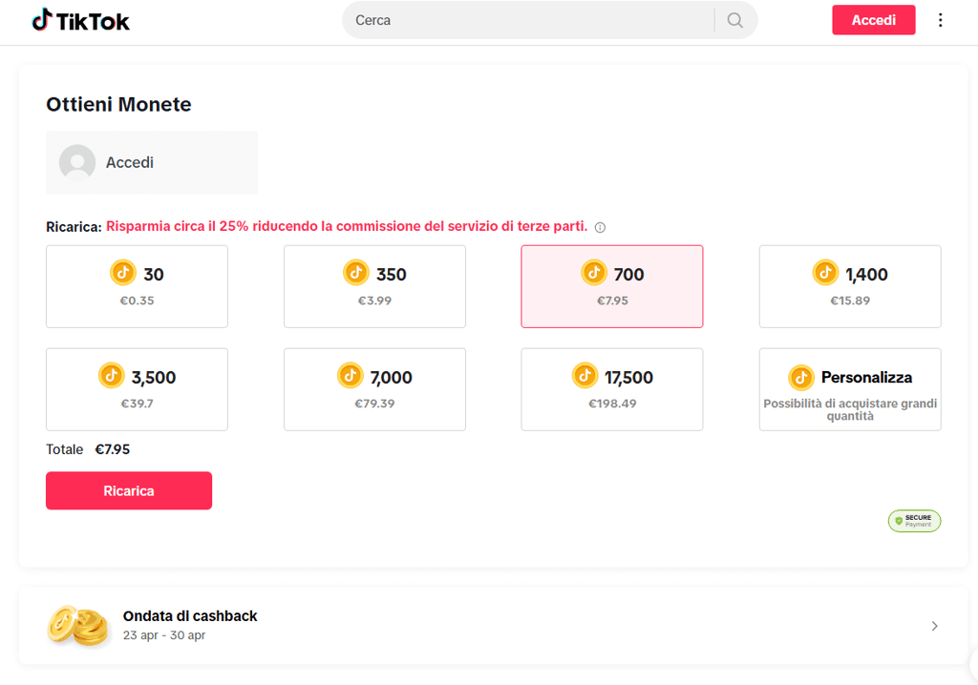Open the three-dot more options menu
978x685 pixels.
pos(940,20)
